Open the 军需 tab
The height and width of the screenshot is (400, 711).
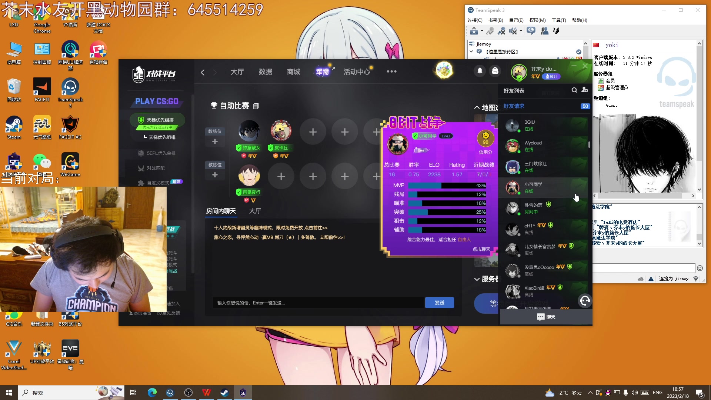click(323, 72)
